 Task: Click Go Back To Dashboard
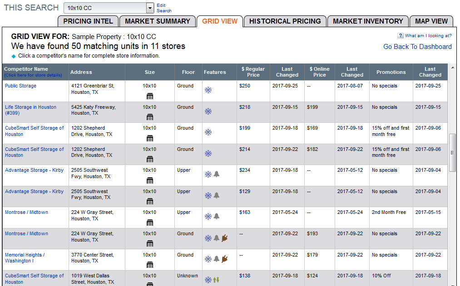(x=417, y=47)
